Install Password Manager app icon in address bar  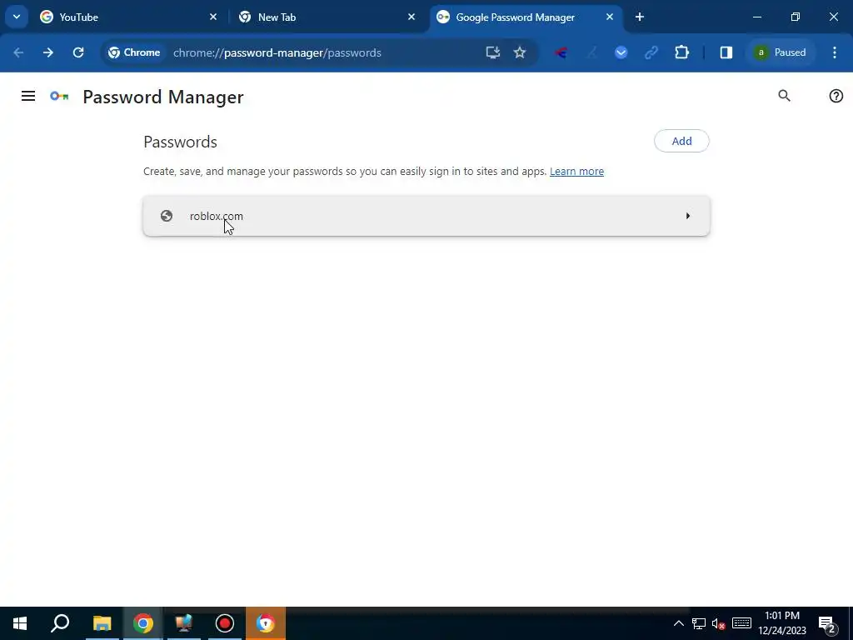[x=493, y=52]
